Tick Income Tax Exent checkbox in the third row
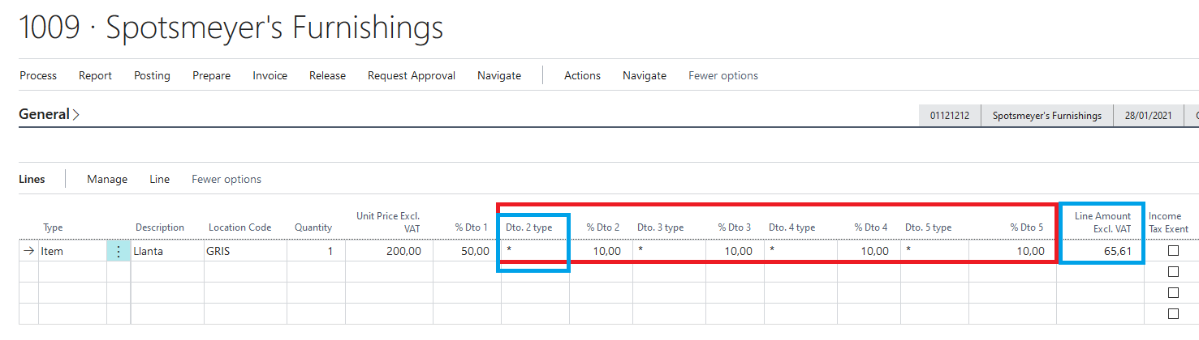The height and width of the screenshot is (340, 1199). pos(1173,293)
